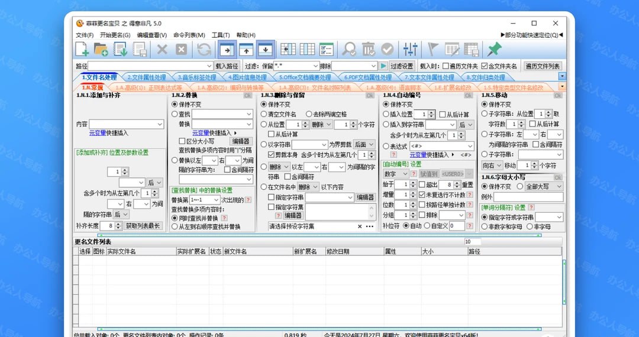Screen dimensions: 639x337
Task: Open the 命令列表(M) menu
Action: tap(189, 35)
